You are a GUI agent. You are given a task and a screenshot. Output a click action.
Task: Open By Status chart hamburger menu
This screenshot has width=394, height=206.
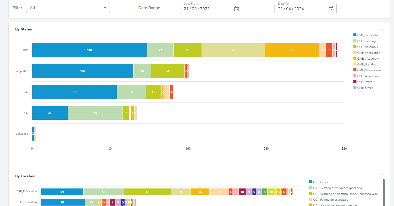381,29
